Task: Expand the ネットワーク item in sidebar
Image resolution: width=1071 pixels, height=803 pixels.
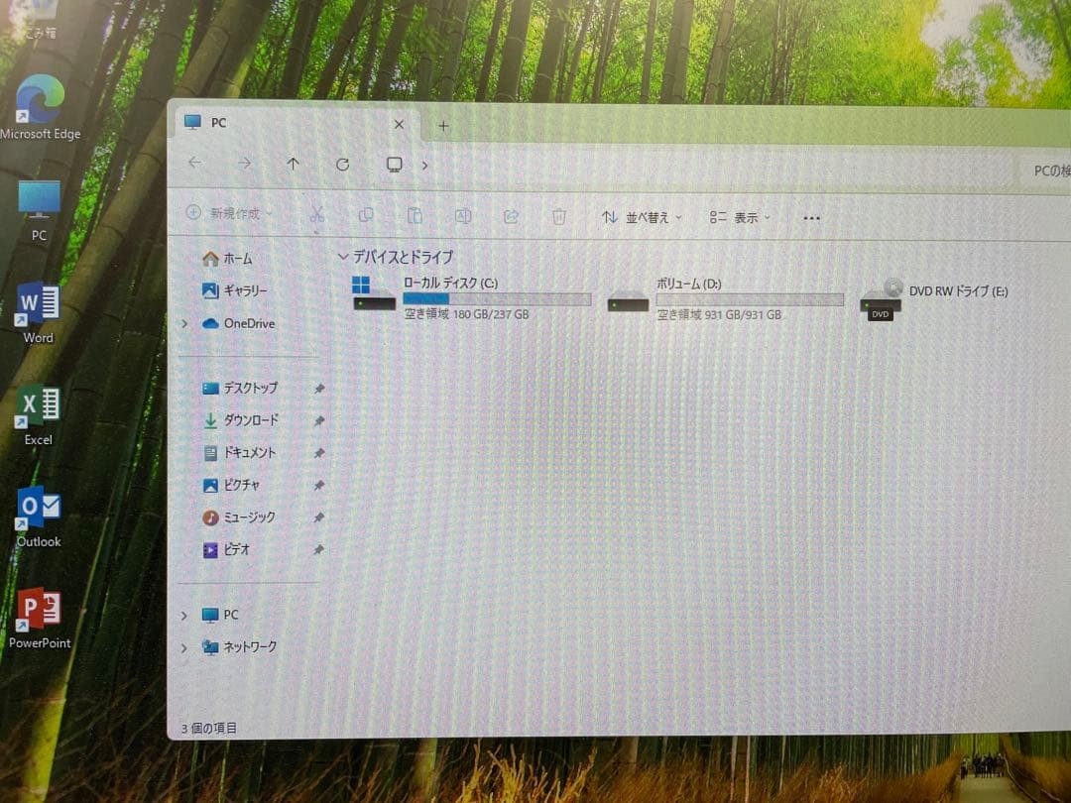Action: [x=183, y=646]
